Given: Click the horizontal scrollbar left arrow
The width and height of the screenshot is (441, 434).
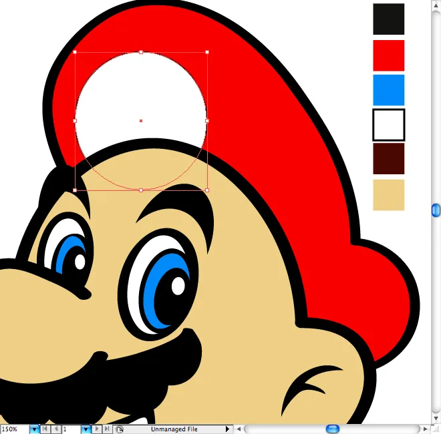Looking at the screenshot, I should (239, 429).
